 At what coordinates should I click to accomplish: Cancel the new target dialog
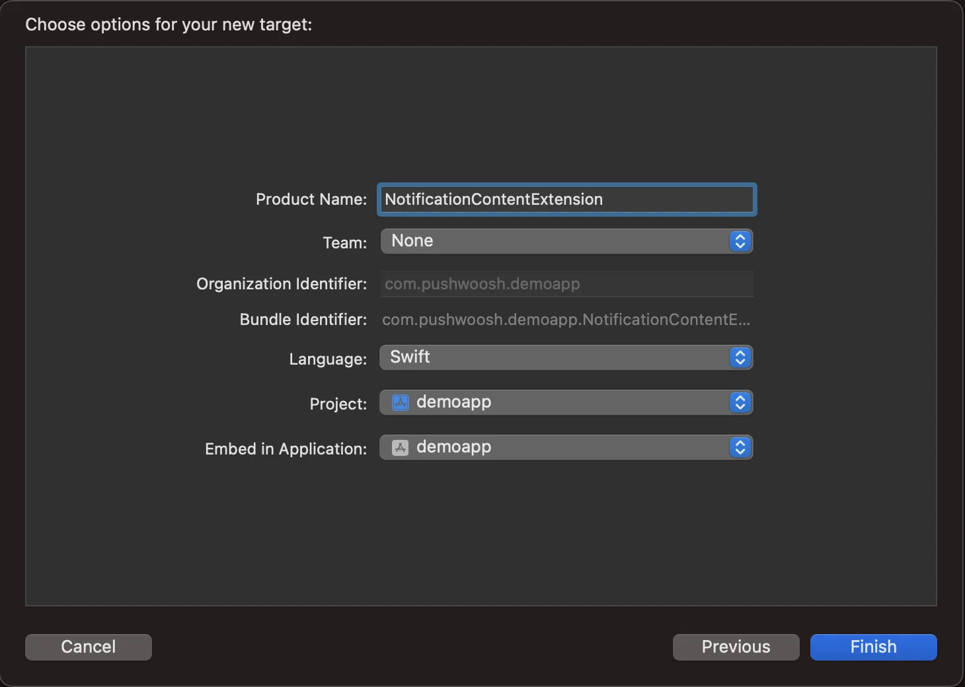click(89, 647)
